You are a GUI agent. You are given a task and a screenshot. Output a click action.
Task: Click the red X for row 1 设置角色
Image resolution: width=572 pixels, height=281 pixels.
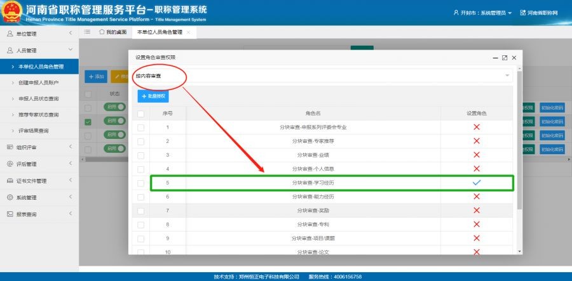click(477, 127)
